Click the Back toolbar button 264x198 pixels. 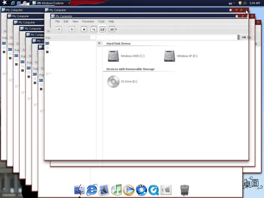click(x=59, y=29)
